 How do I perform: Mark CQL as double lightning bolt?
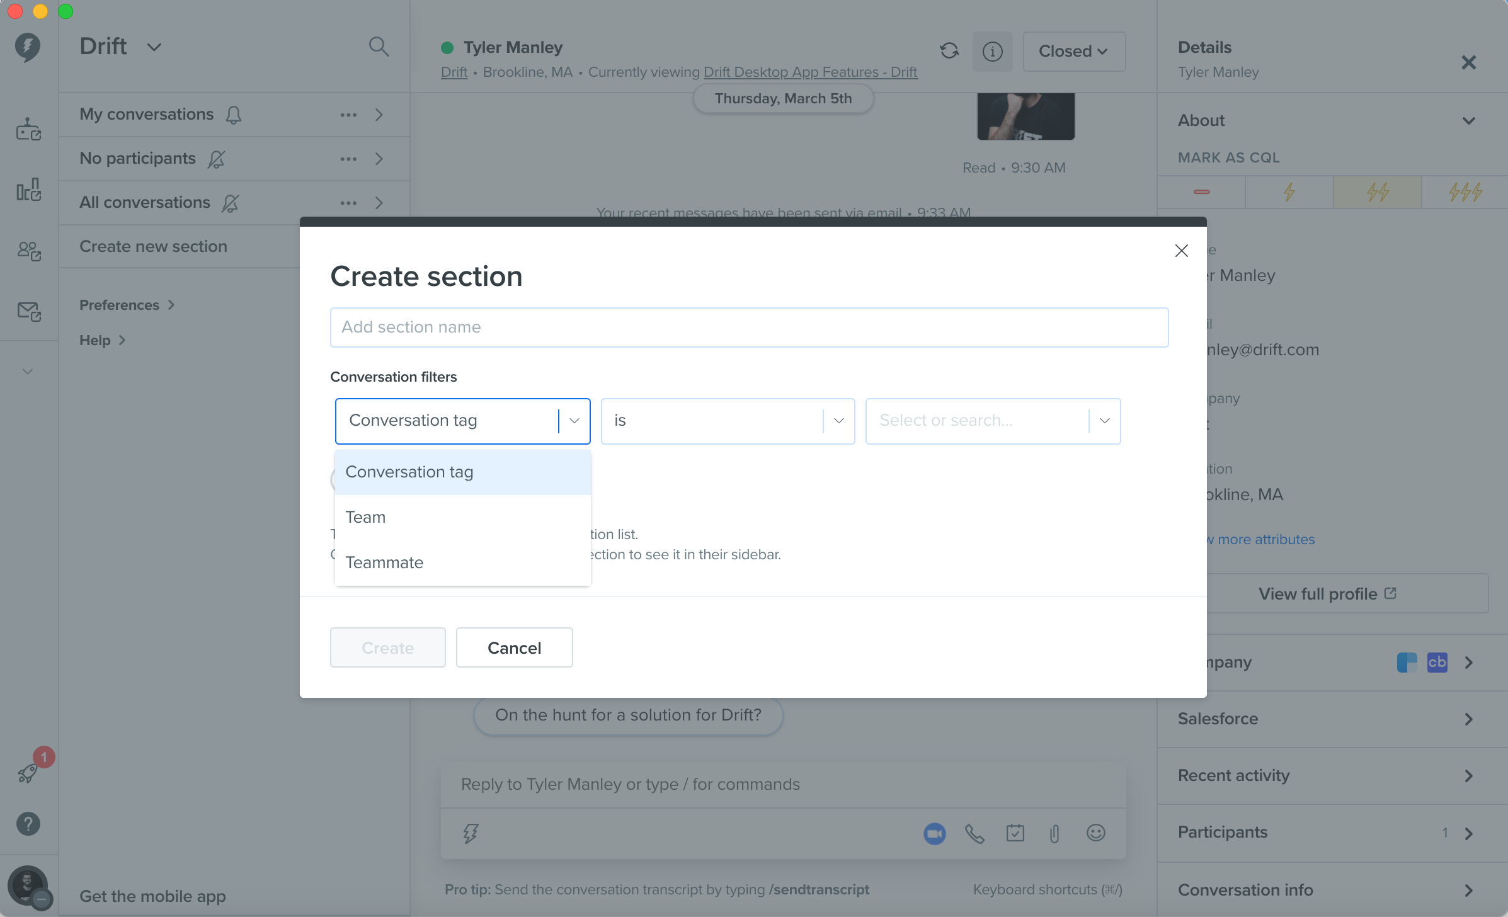click(x=1378, y=191)
